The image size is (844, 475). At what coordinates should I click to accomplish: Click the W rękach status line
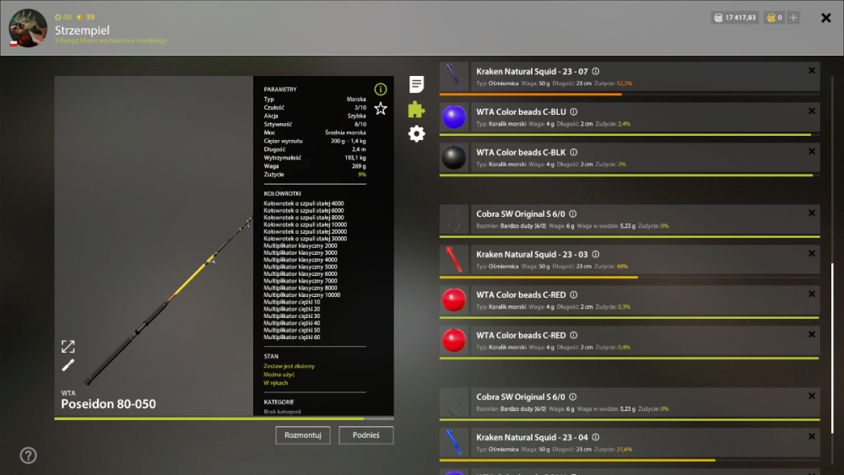coord(276,383)
